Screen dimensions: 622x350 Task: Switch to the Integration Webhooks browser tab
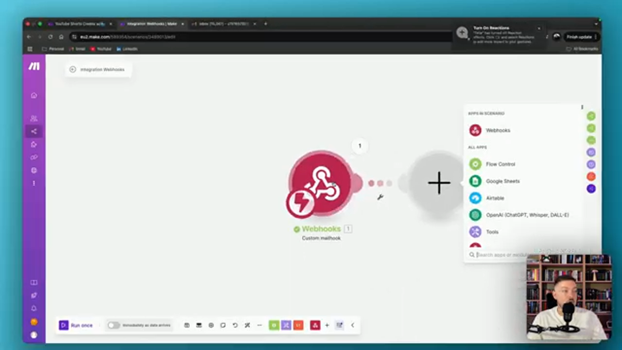(x=152, y=24)
